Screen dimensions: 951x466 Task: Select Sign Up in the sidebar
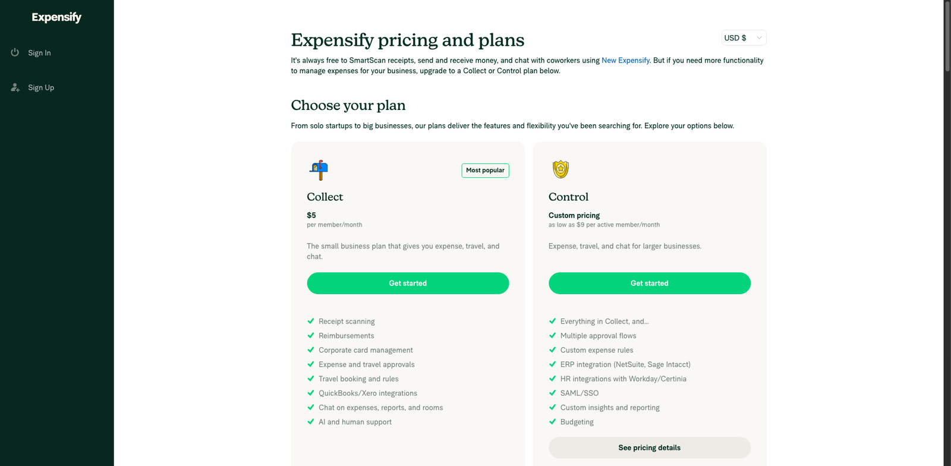41,87
